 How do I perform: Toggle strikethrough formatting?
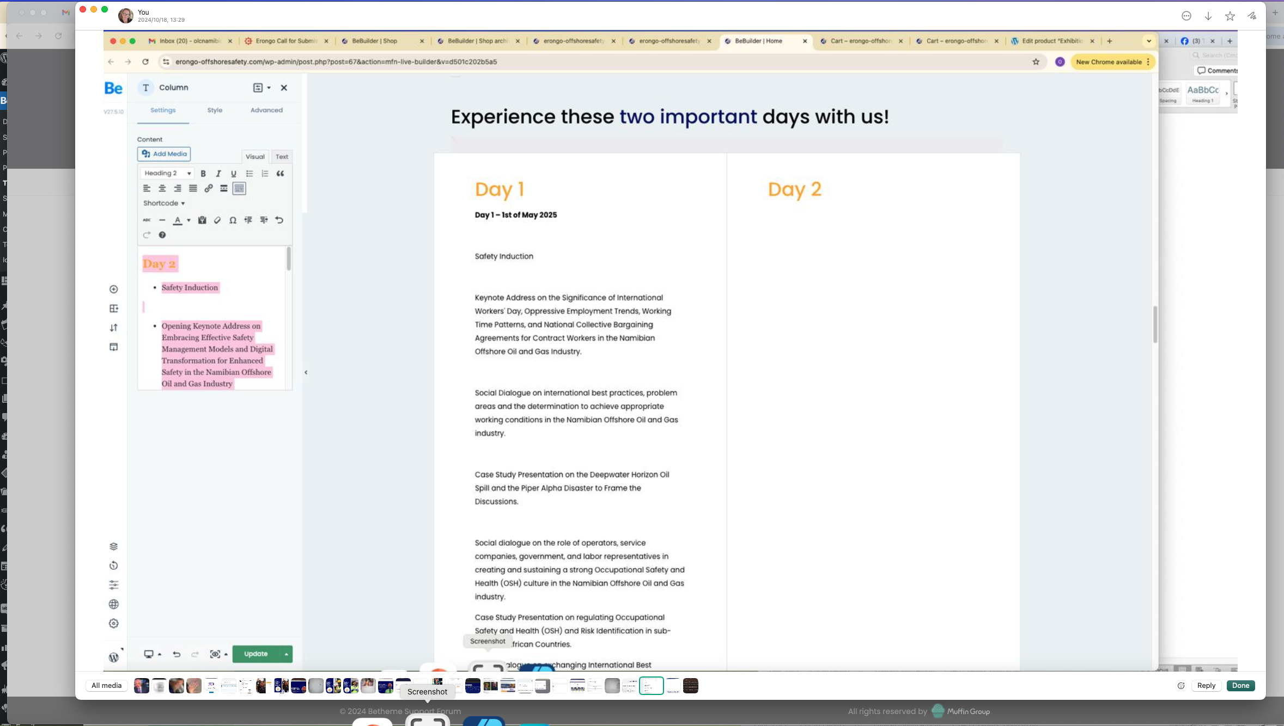coord(147,220)
